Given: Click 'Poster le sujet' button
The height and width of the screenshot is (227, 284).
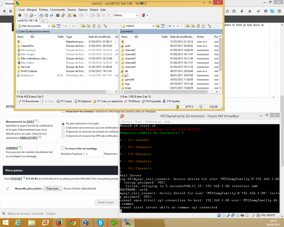Looking at the screenshot, I should point(106,202).
